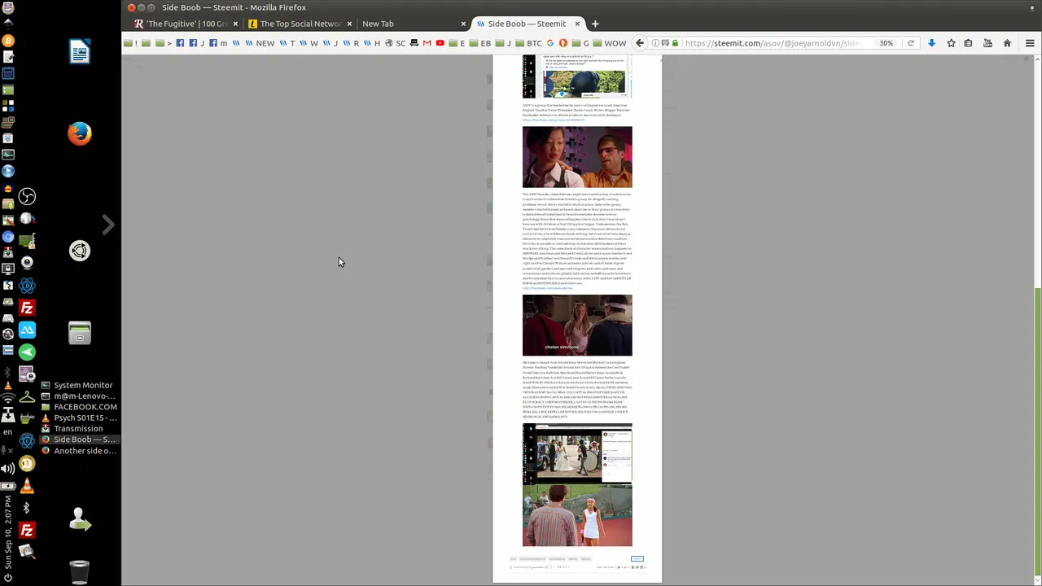1042x586 pixels.
Task: Select Side Boob window in task list
Action: click(78, 439)
